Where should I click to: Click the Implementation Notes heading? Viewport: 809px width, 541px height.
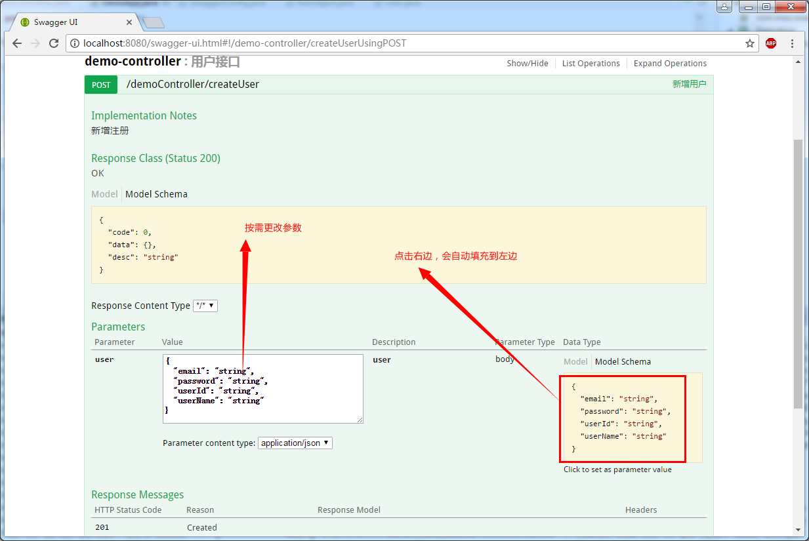coord(144,115)
